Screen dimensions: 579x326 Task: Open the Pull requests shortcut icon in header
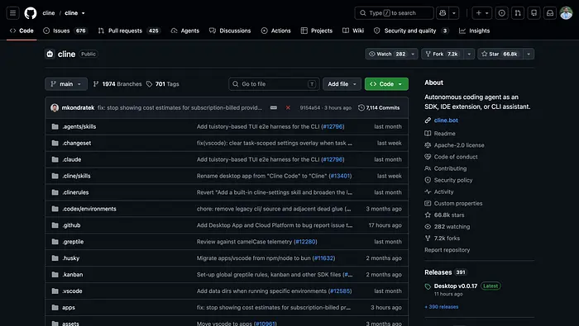pos(518,13)
